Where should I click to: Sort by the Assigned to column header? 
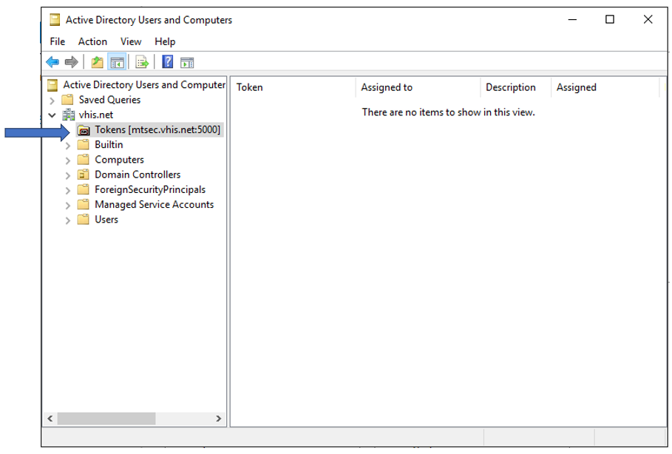click(x=418, y=87)
